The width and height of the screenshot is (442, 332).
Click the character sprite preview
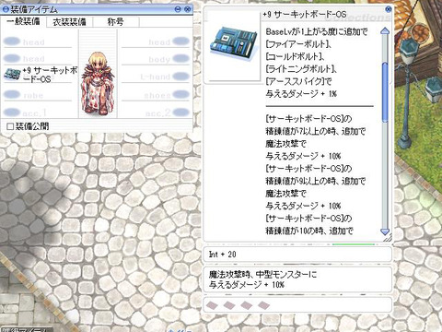(x=98, y=83)
